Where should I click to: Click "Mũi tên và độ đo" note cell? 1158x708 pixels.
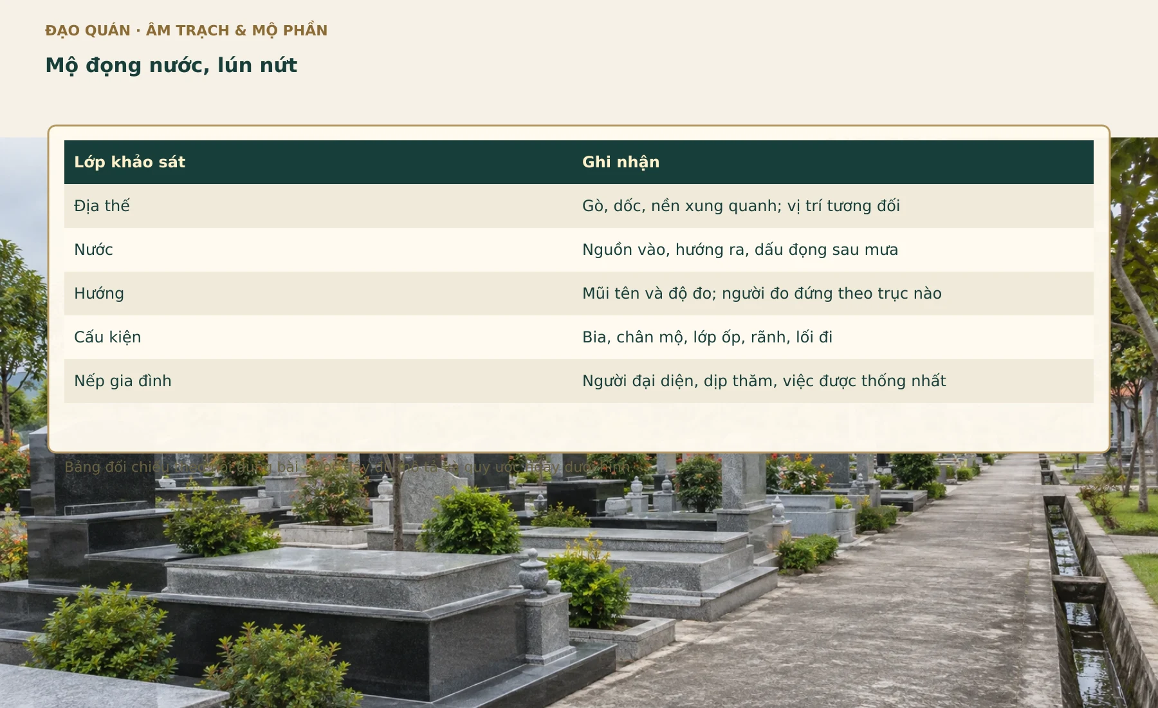click(833, 293)
